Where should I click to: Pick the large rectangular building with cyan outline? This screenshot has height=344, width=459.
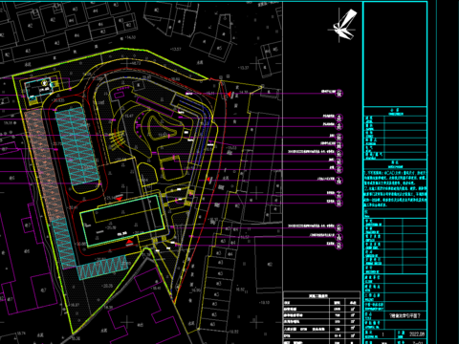(x=122, y=221)
